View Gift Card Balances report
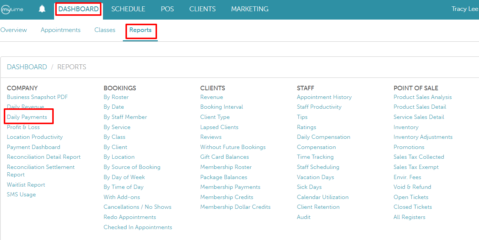 pyautogui.click(x=225, y=157)
